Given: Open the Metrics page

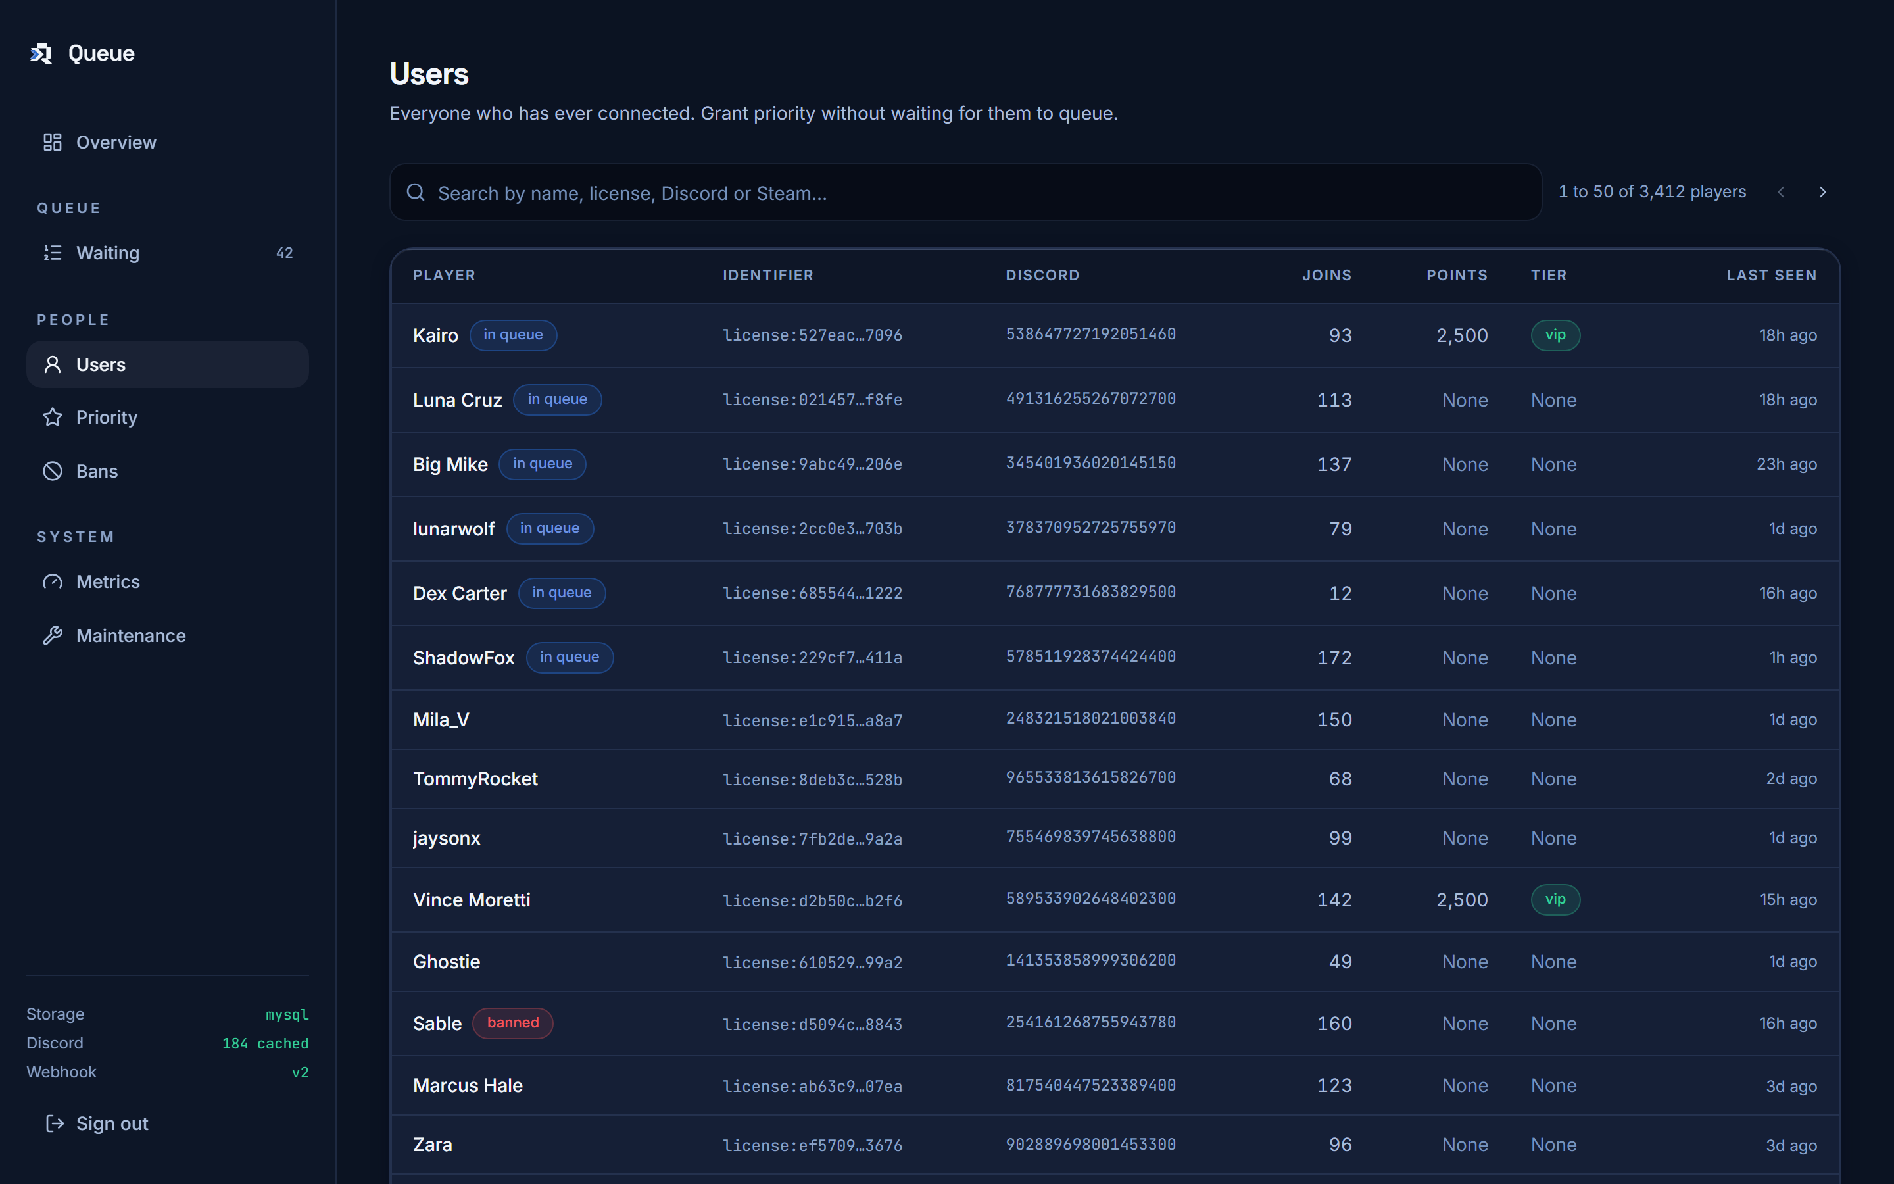Looking at the screenshot, I should pos(168,582).
